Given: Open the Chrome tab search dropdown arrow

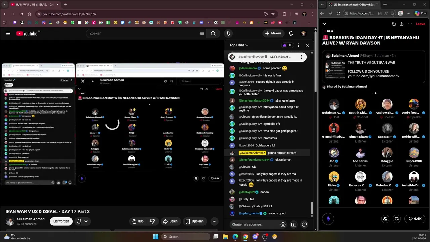Looking at the screenshot, I should [5, 5].
